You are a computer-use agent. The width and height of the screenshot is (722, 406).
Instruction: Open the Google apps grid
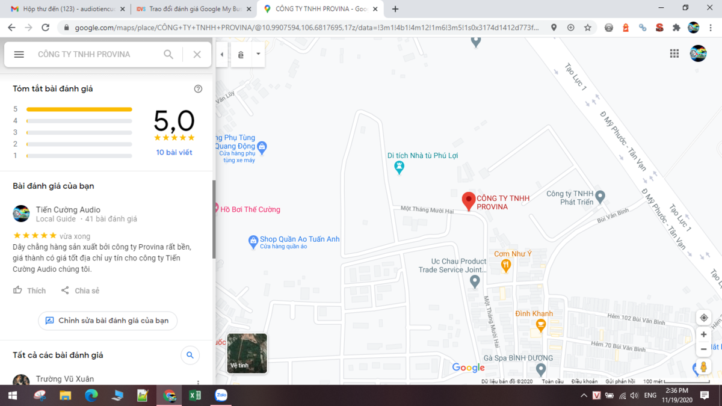click(674, 54)
